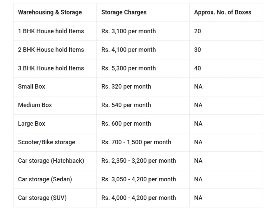Click the Storage Charges column header

click(x=124, y=12)
